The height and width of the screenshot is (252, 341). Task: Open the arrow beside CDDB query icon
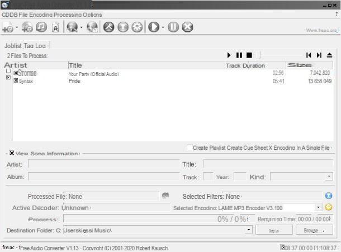(x=81, y=27)
